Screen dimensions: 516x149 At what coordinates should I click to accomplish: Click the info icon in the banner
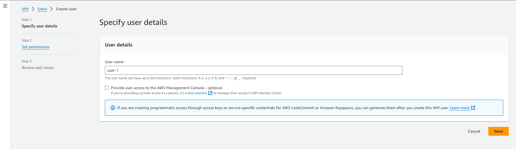click(113, 108)
